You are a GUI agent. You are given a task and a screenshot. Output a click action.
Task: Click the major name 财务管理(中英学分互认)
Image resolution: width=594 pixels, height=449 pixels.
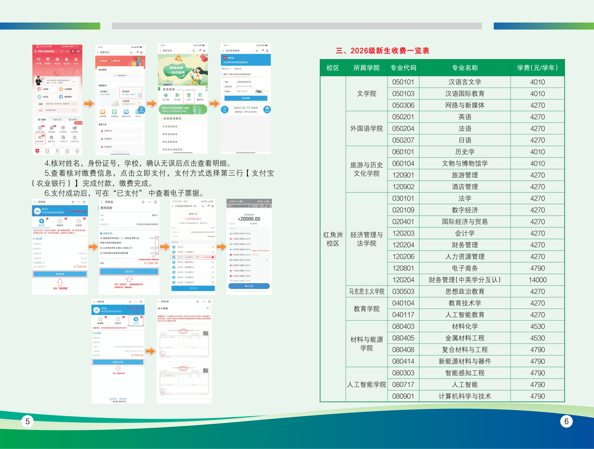465,280
